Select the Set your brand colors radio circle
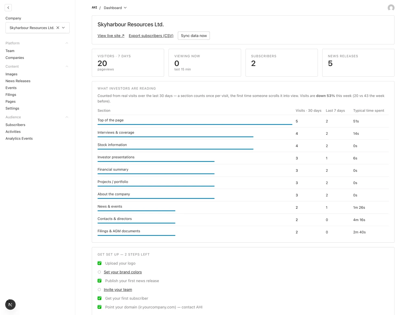411x315 pixels. coord(99,272)
